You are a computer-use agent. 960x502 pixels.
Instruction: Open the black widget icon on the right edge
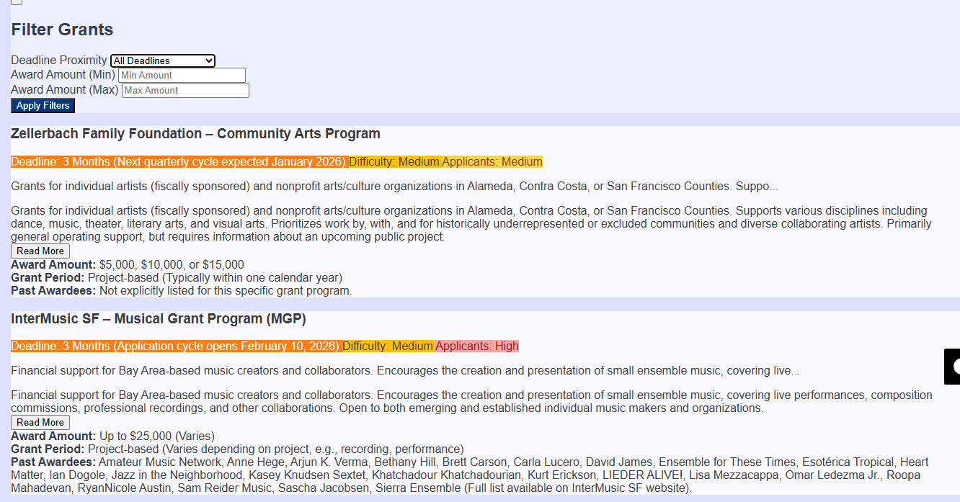pos(951,366)
